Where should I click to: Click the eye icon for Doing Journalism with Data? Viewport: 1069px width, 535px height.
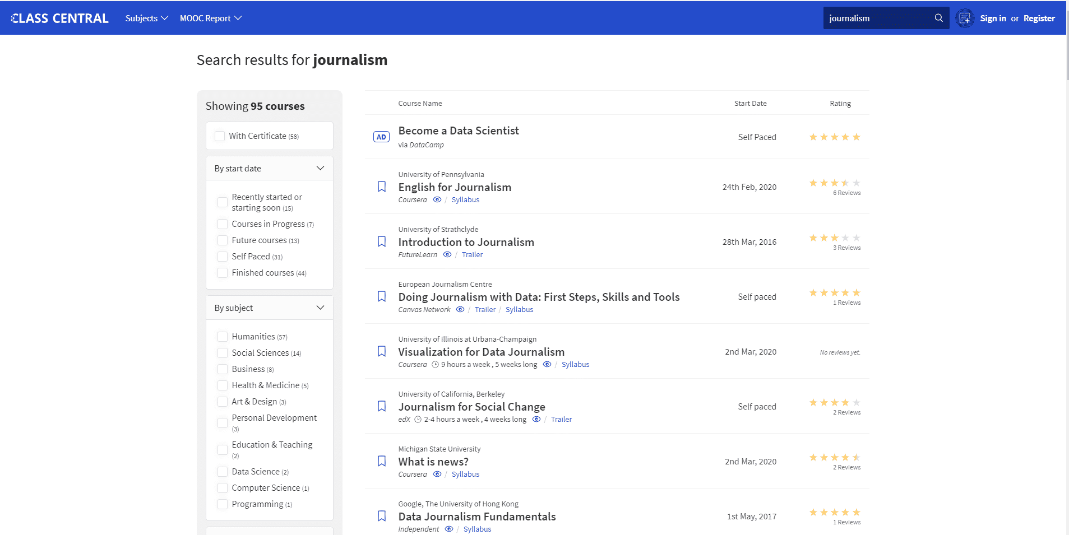tap(460, 309)
